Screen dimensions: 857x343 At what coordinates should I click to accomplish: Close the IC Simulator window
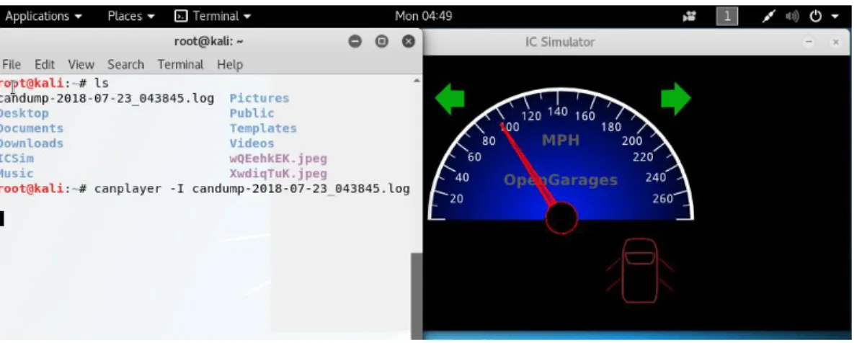tap(835, 42)
